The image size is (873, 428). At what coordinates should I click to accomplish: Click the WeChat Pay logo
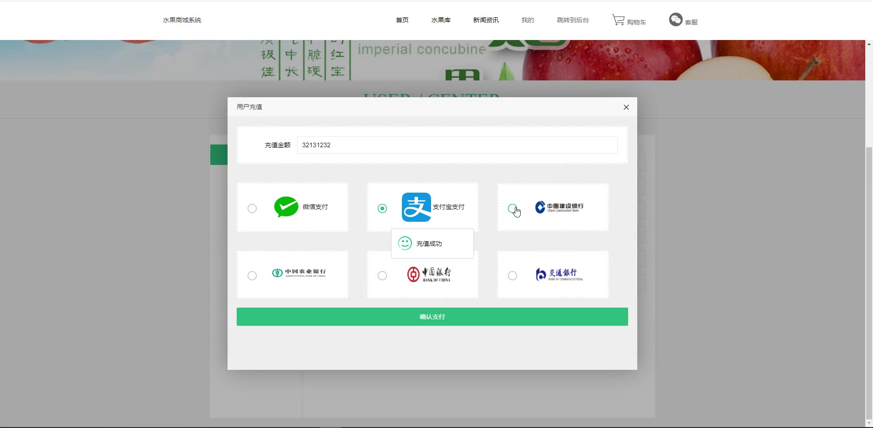286,207
